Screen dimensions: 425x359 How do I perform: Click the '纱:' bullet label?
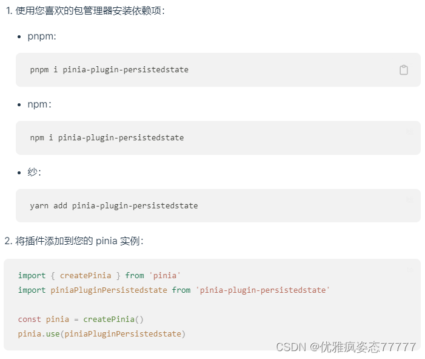(x=34, y=172)
